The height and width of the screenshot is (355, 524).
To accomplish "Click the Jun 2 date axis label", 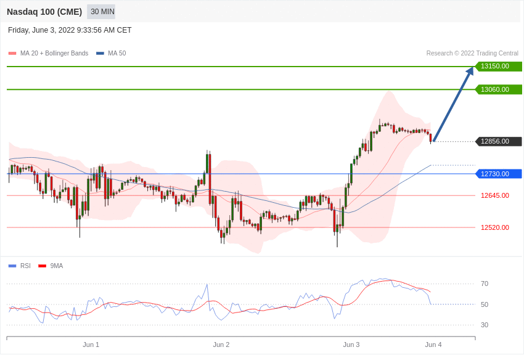I will click(221, 345).
